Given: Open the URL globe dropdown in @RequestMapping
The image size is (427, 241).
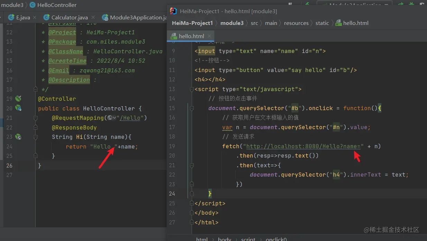Looking at the screenshot, I should coord(112,118).
